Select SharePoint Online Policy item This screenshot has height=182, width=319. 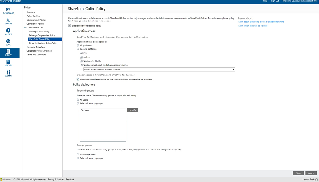point(45,39)
